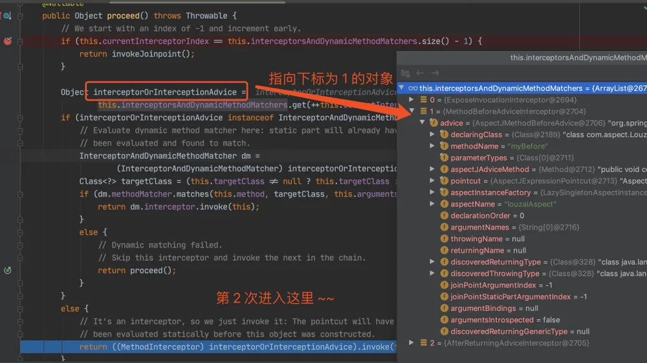Expand the declaringClass field
The width and height of the screenshot is (647, 363).
[x=432, y=134]
